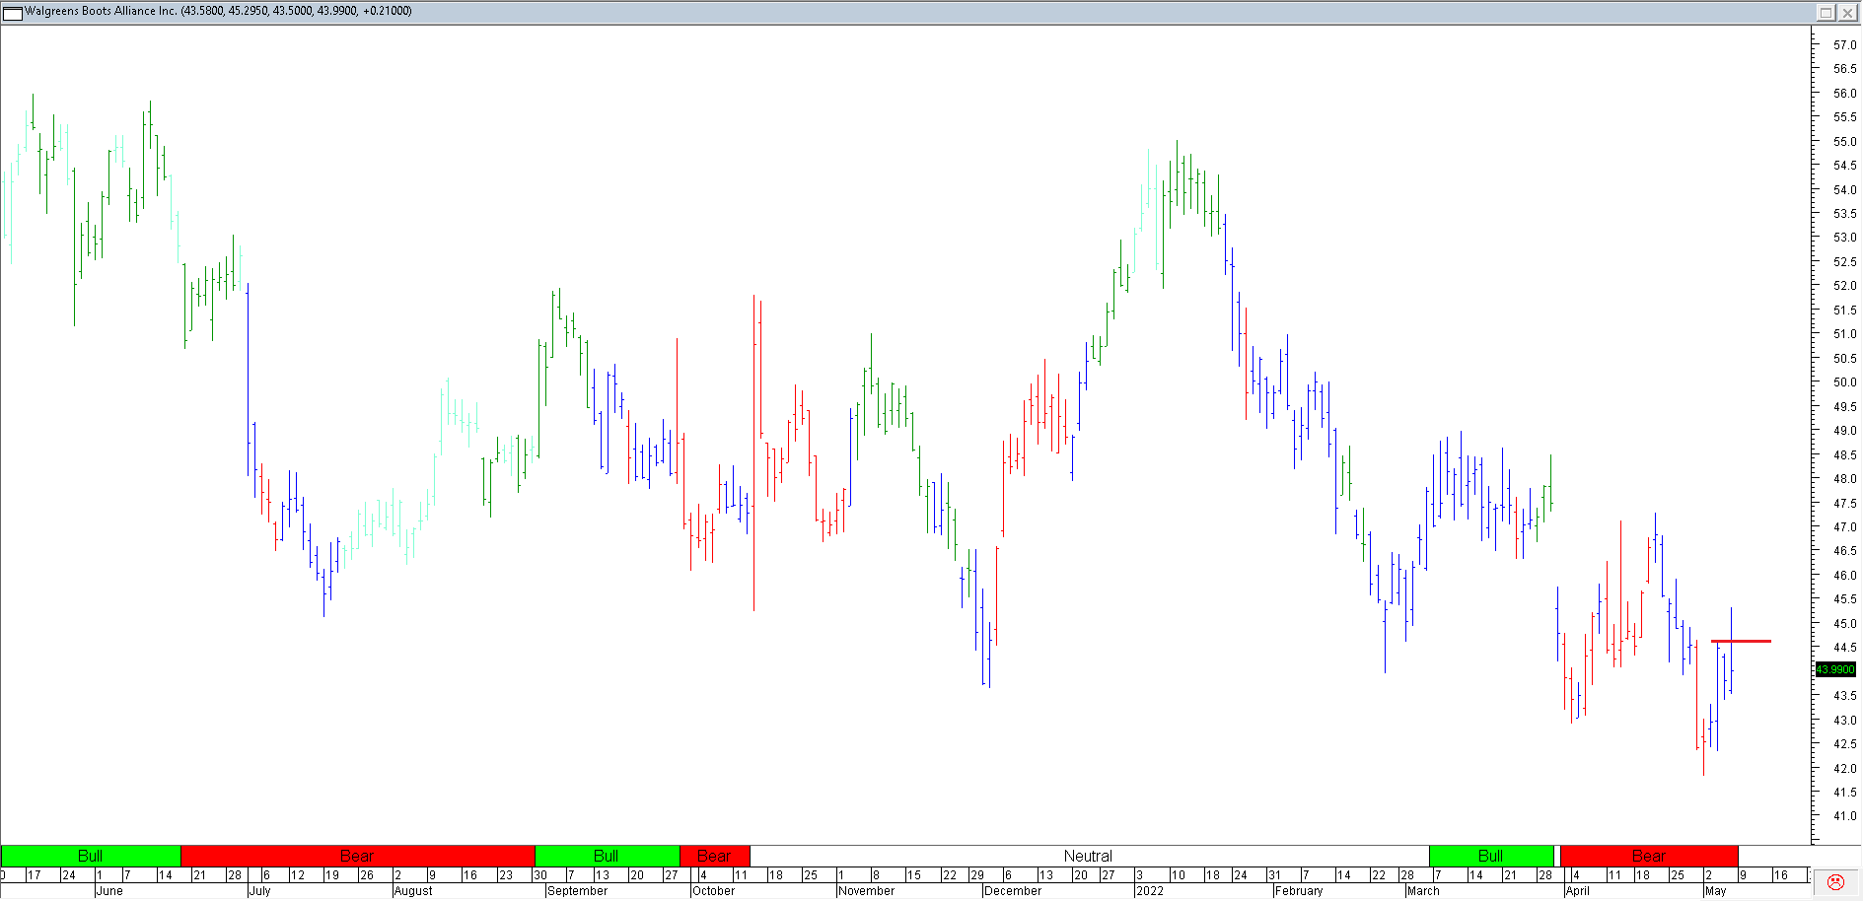Select the Neutral ribbon segment
The width and height of the screenshot is (1863, 901).
click(x=1089, y=856)
